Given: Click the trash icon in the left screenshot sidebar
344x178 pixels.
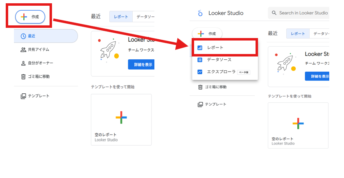Looking at the screenshot, I should 23,77.
